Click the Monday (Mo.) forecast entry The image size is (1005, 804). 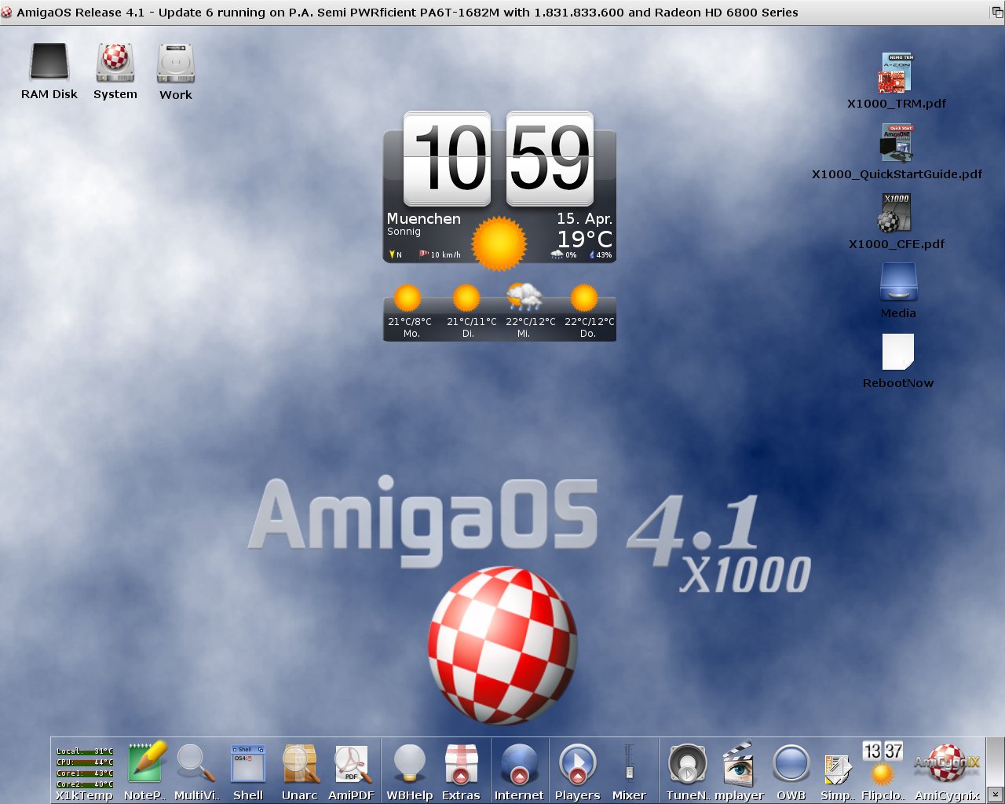(410, 312)
